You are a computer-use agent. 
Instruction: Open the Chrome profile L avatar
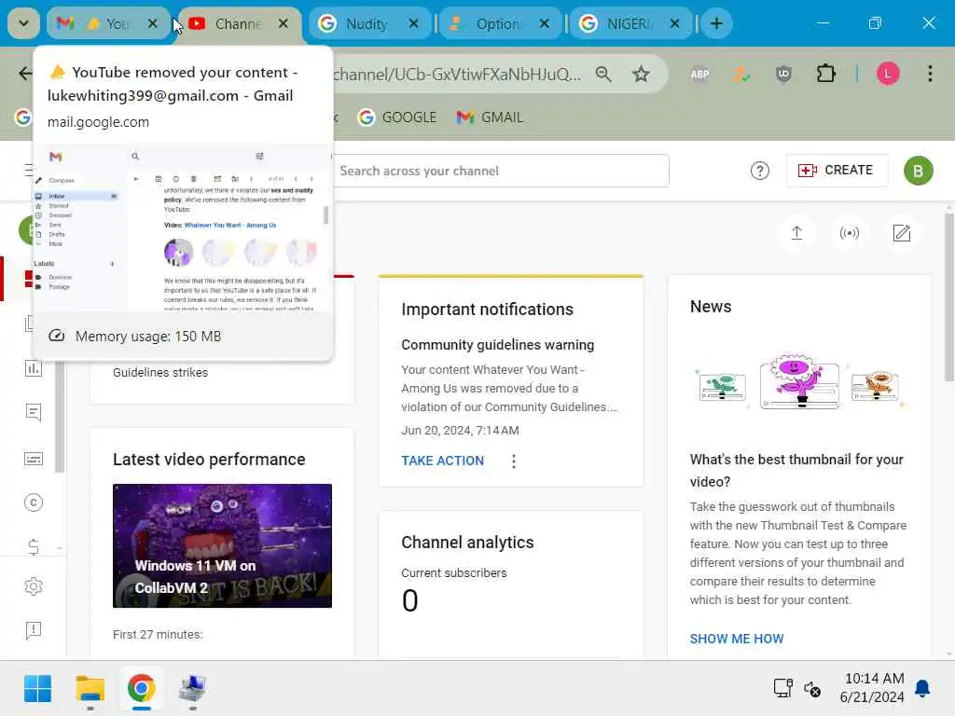[x=888, y=75]
